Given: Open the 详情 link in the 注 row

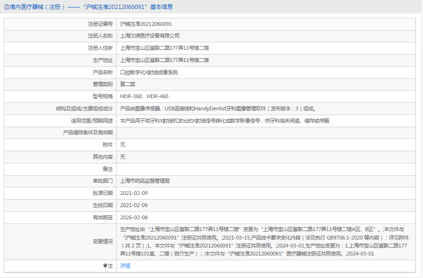Looking at the screenshot, I should click(125, 266).
